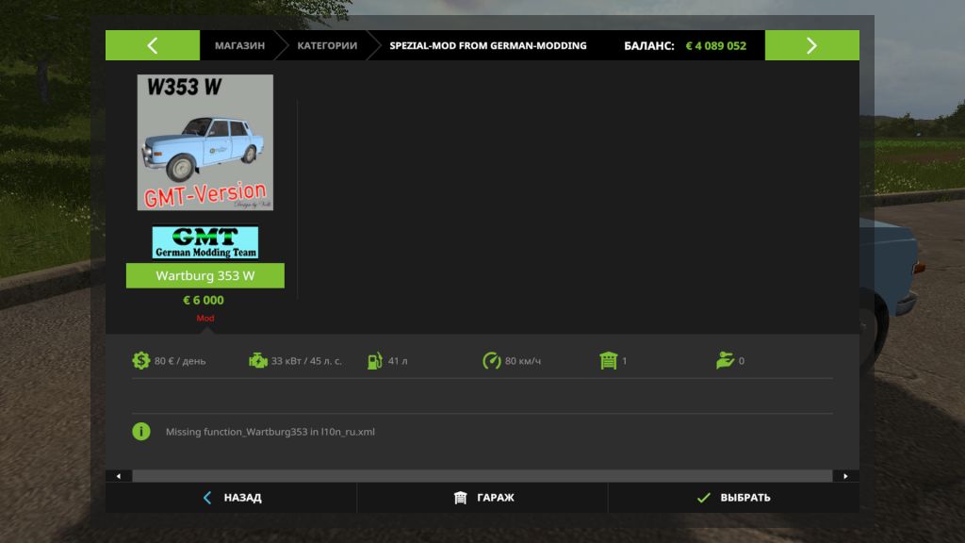Go to next page with right arrow

pyautogui.click(x=811, y=45)
